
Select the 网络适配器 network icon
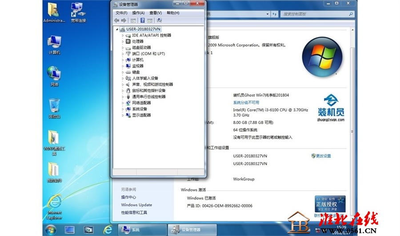(x=128, y=103)
